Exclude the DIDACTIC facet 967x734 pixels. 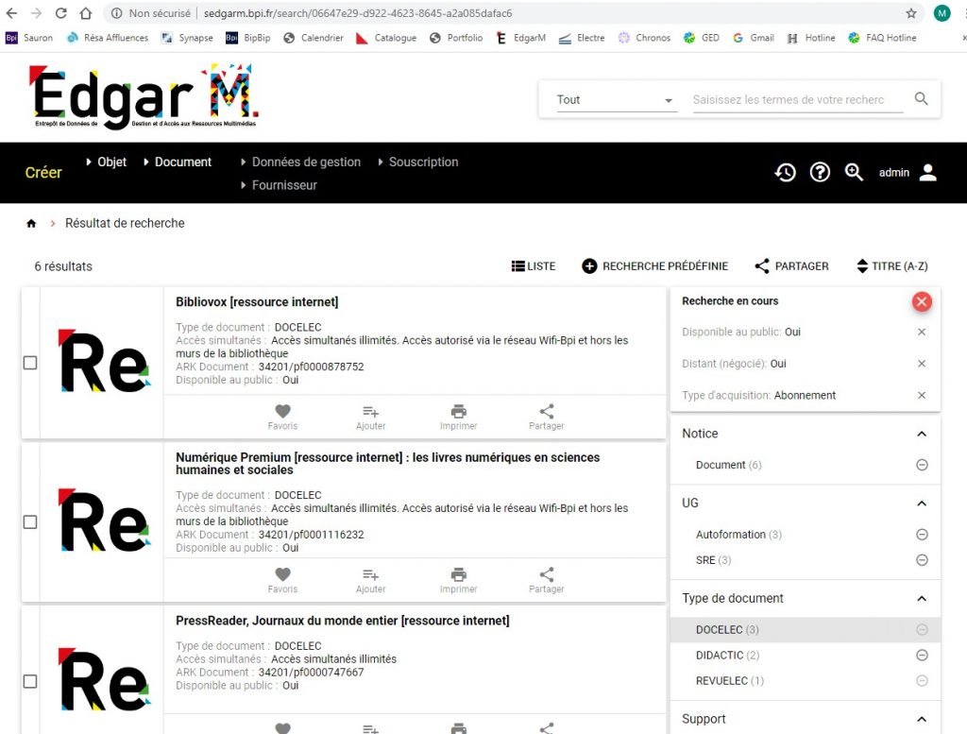pyautogui.click(x=922, y=655)
